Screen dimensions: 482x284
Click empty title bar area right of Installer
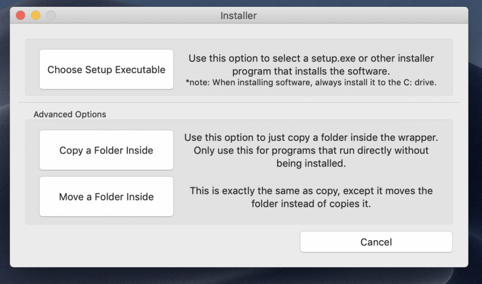[361, 15]
